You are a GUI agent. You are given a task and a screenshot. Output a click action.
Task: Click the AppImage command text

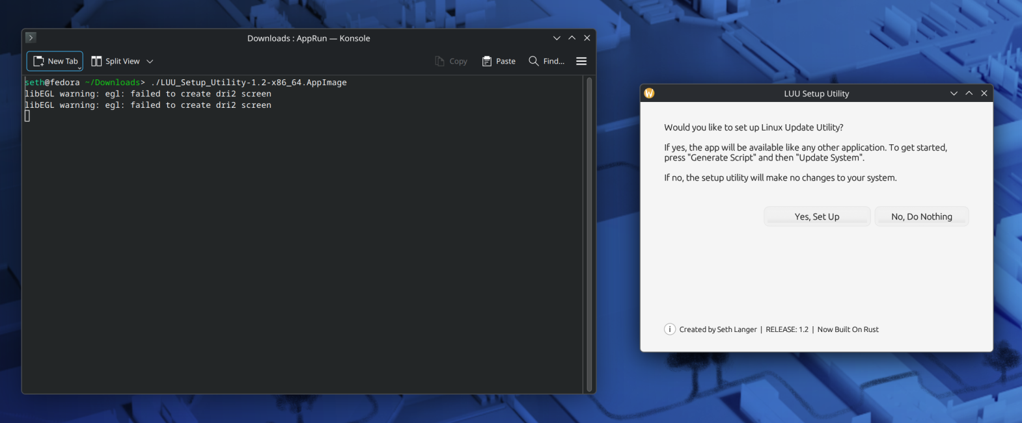[249, 83]
